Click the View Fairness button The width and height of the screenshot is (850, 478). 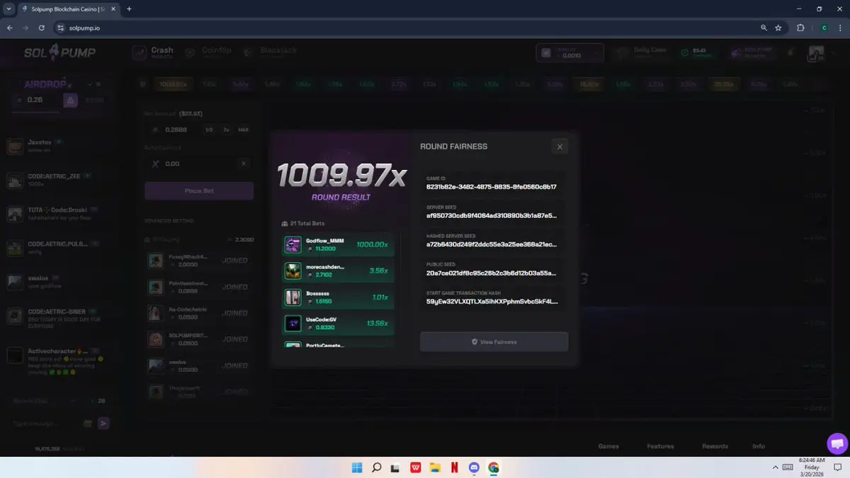tap(494, 342)
